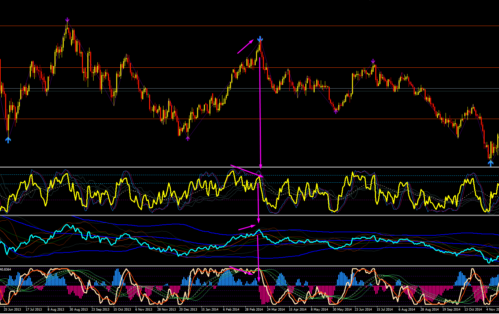
Task: Click the 13 Oct 2014 date label
Action: point(473,310)
